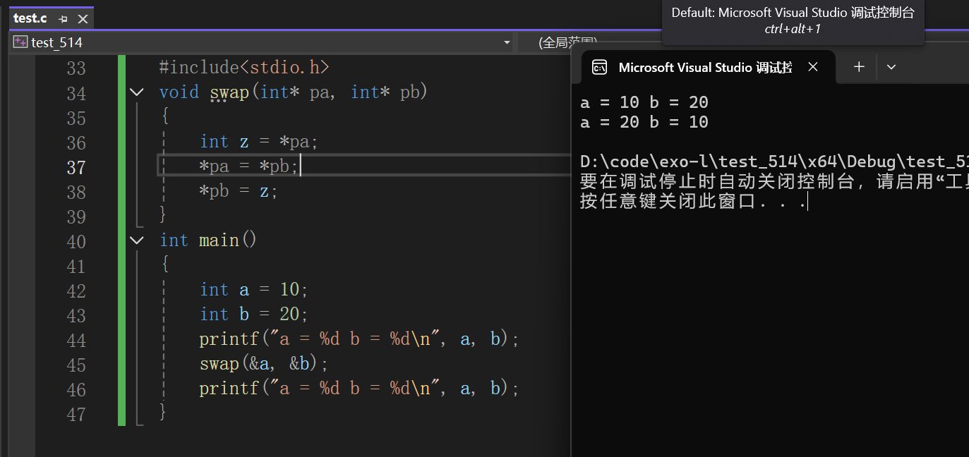The width and height of the screenshot is (969, 457).
Task: Pin the test.c tab
Action: tap(64, 19)
